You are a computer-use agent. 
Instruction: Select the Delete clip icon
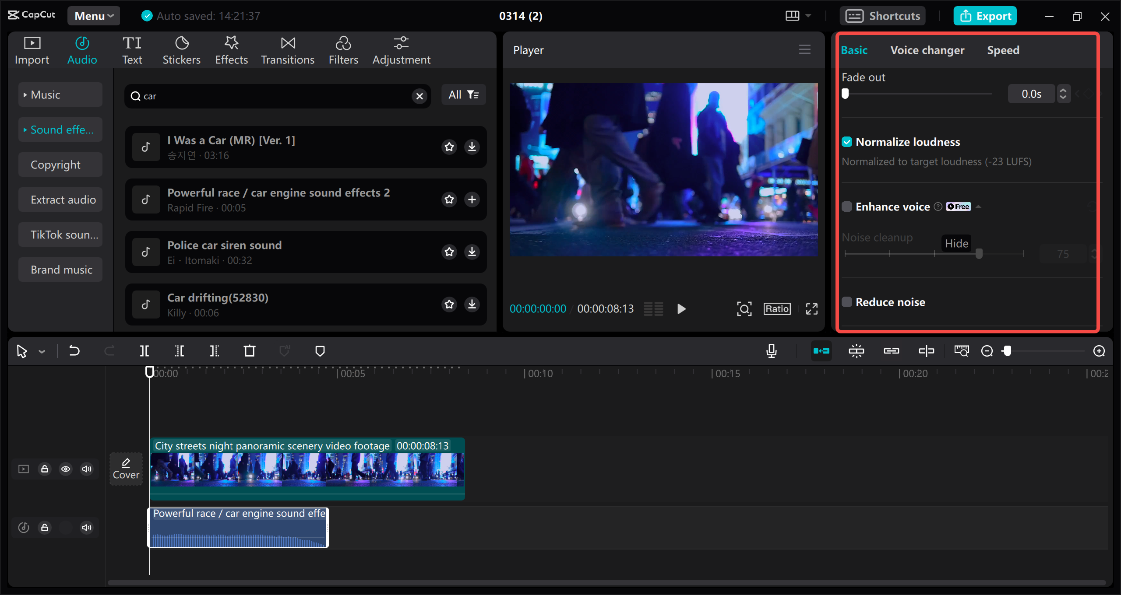(x=249, y=351)
